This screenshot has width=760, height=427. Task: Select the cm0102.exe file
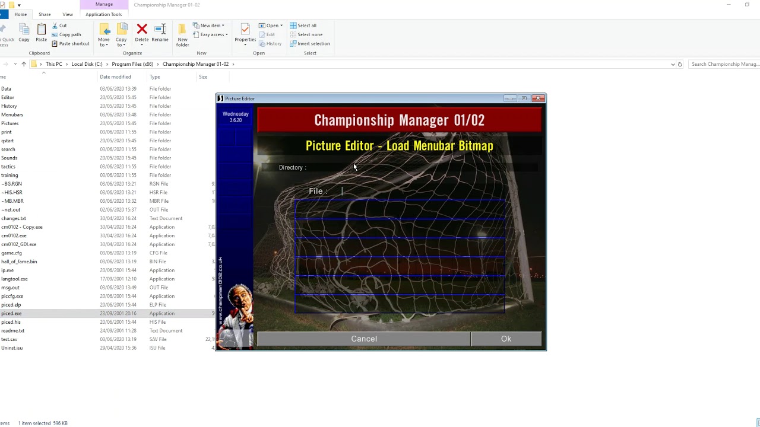coord(14,235)
